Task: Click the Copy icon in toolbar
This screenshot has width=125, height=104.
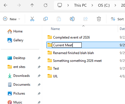Action: 46,19
